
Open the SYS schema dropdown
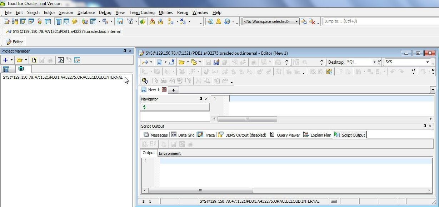click(428, 62)
